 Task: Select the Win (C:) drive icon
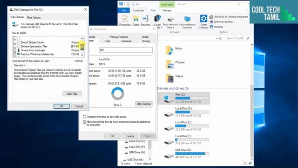click(169, 99)
